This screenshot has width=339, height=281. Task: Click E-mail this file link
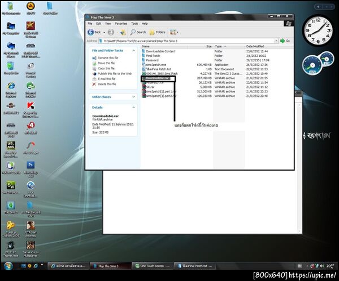coord(107,79)
